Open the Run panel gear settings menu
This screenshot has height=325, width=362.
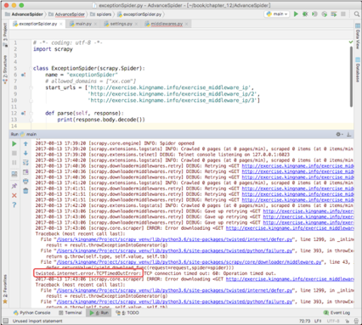[x=339, y=134]
